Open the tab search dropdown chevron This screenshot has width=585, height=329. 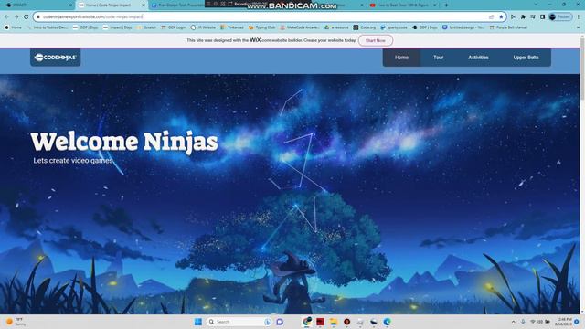pyautogui.click(x=537, y=5)
